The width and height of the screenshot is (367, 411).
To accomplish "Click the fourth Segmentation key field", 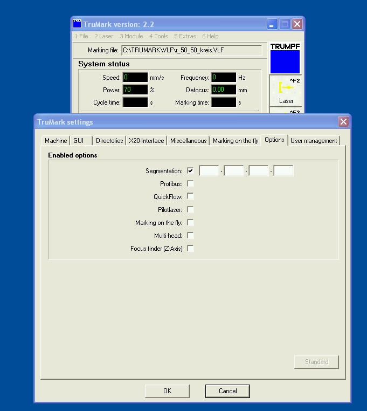I will click(283, 170).
